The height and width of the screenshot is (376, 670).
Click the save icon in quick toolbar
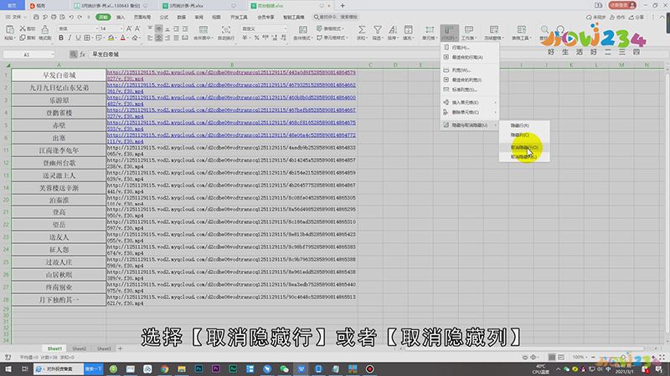point(36,17)
